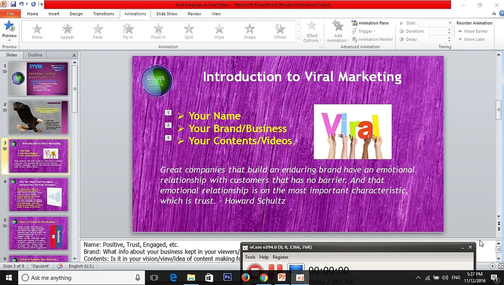Image resolution: width=504 pixels, height=285 pixels.
Task: Open Microsoft Edge from the taskbar
Action: 173,278
